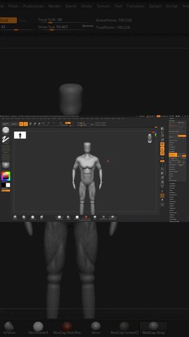189x337 pixels.
Task: Click the head-shaped camera orientation widget
Action: click(x=150, y=138)
